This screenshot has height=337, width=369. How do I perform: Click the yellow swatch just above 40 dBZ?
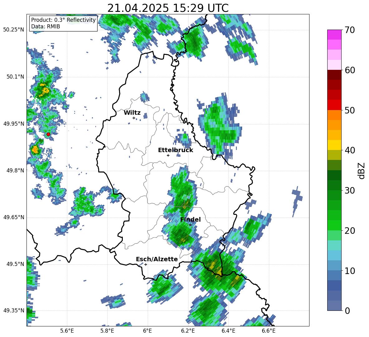334,145
